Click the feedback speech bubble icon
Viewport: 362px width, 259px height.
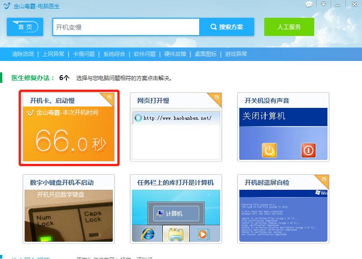click(x=309, y=4)
